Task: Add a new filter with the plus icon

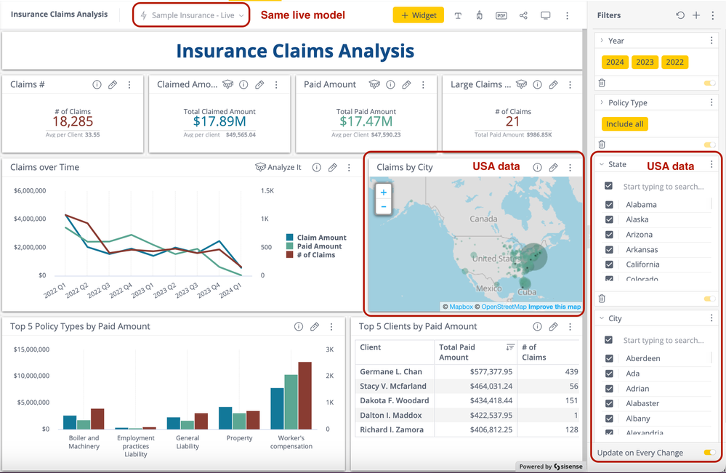Action: [696, 15]
